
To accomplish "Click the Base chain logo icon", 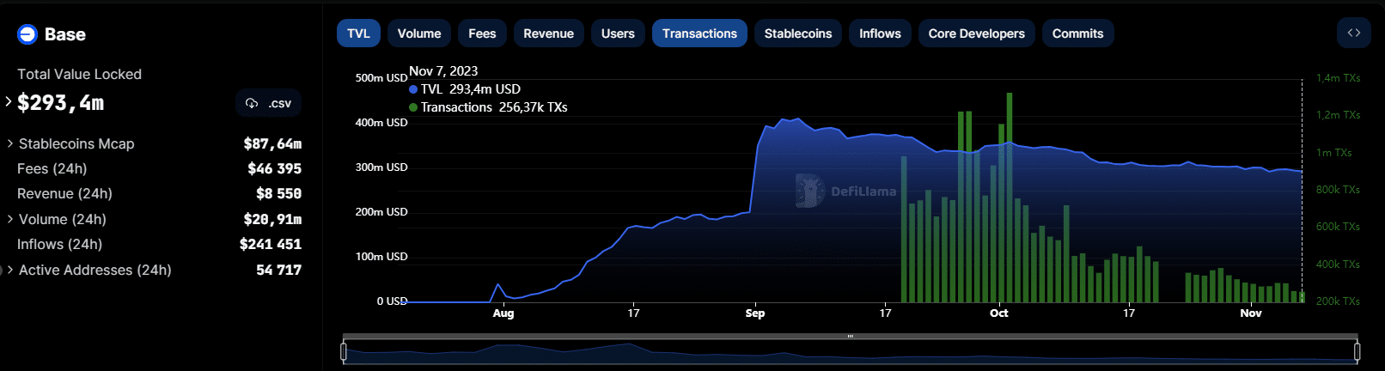I will pyautogui.click(x=27, y=34).
